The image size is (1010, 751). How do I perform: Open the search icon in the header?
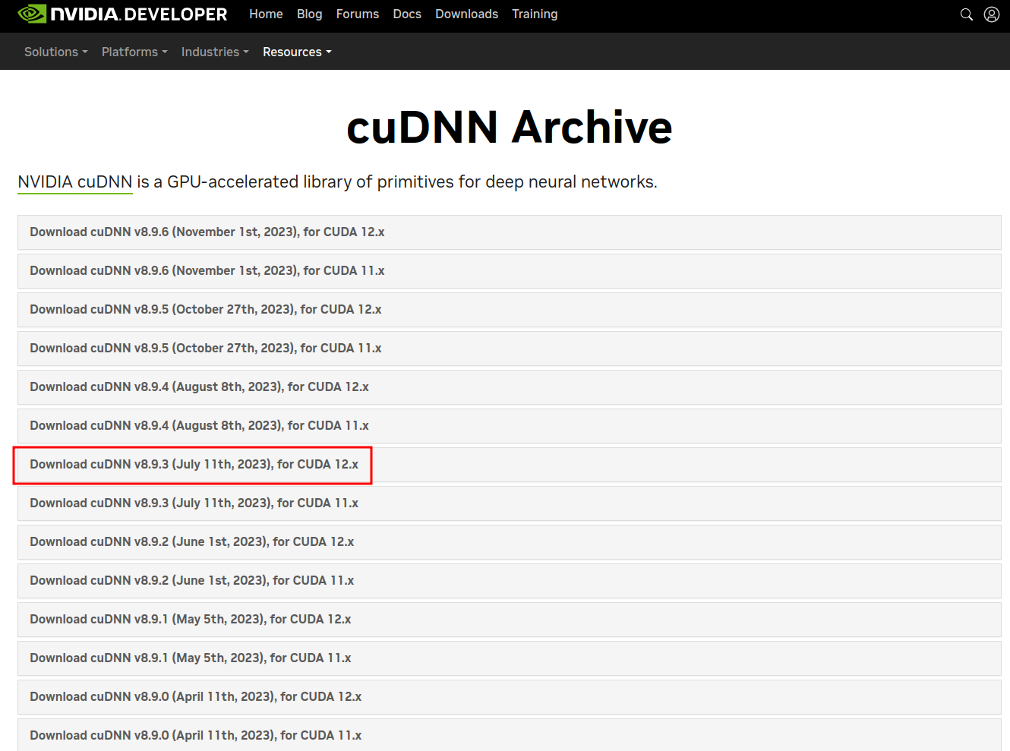[x=966, y=14]
